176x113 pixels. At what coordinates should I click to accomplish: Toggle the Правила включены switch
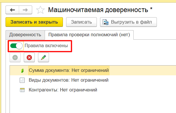(x=16, y=46)
